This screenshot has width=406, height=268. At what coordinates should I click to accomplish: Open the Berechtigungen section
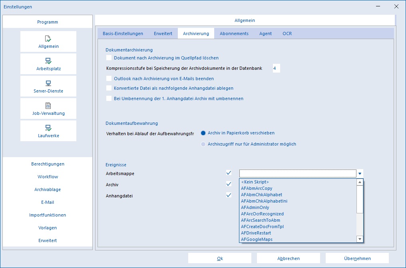click(x=48, y=164)
